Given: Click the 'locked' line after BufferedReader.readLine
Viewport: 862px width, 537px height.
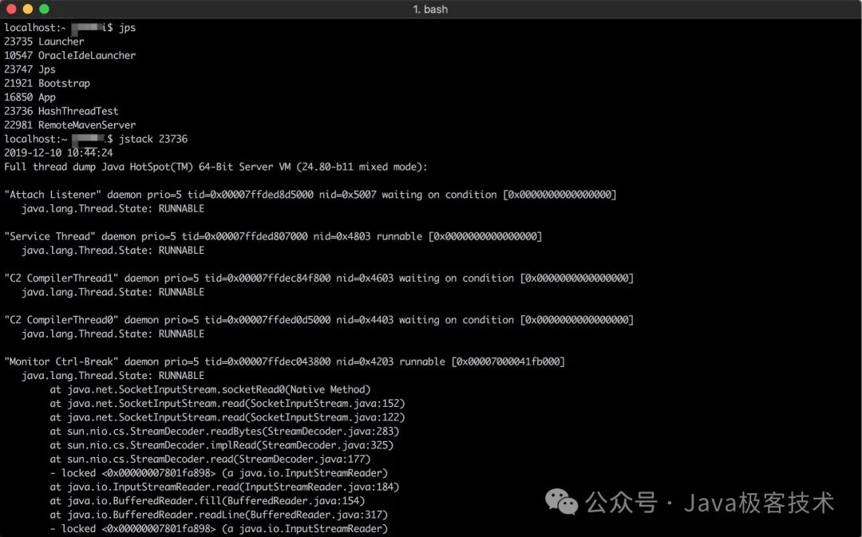Looking at the screenshot, I should coord(219,529).
